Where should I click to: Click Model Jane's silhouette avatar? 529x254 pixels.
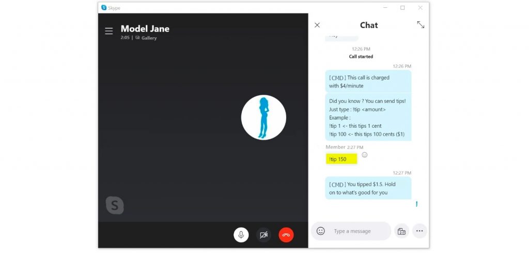263,117
